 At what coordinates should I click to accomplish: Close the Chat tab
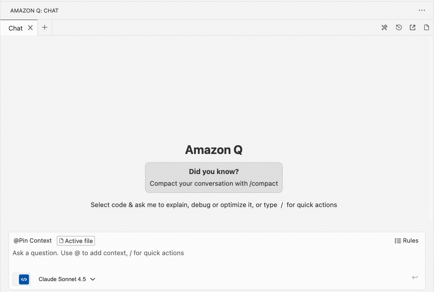[30, 28]
